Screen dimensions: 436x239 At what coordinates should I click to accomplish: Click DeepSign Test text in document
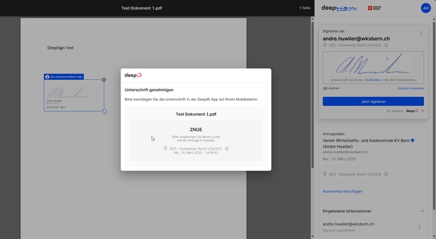tap(60, 48)
